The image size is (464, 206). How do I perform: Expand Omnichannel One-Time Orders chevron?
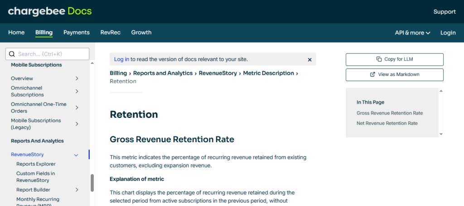(x=77, y=108)
